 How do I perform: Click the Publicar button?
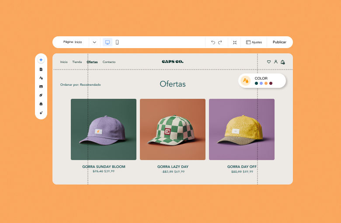pos(279,42)
